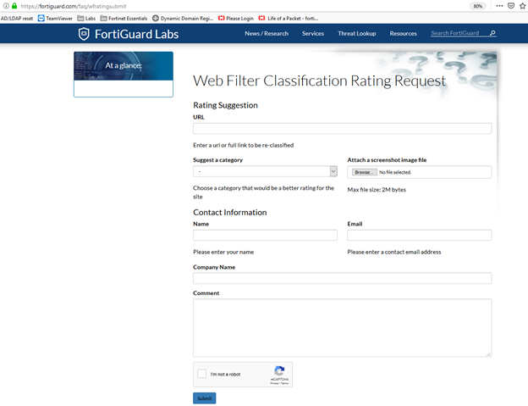Click the "No file selected." text
Viewport: 528px width, 406px height.
point(395,172)
